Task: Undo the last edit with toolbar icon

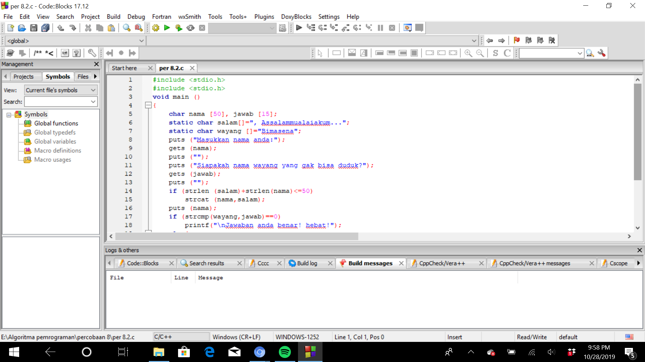Action: [x=61, y=28]
